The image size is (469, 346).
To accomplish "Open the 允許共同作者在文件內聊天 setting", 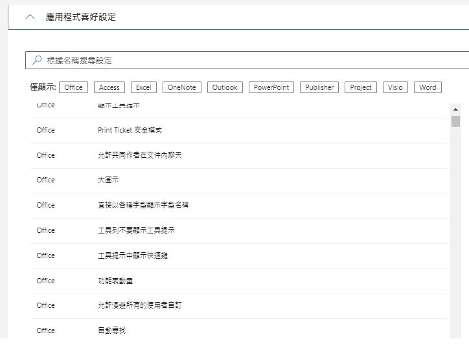I will tap(140, 155).
